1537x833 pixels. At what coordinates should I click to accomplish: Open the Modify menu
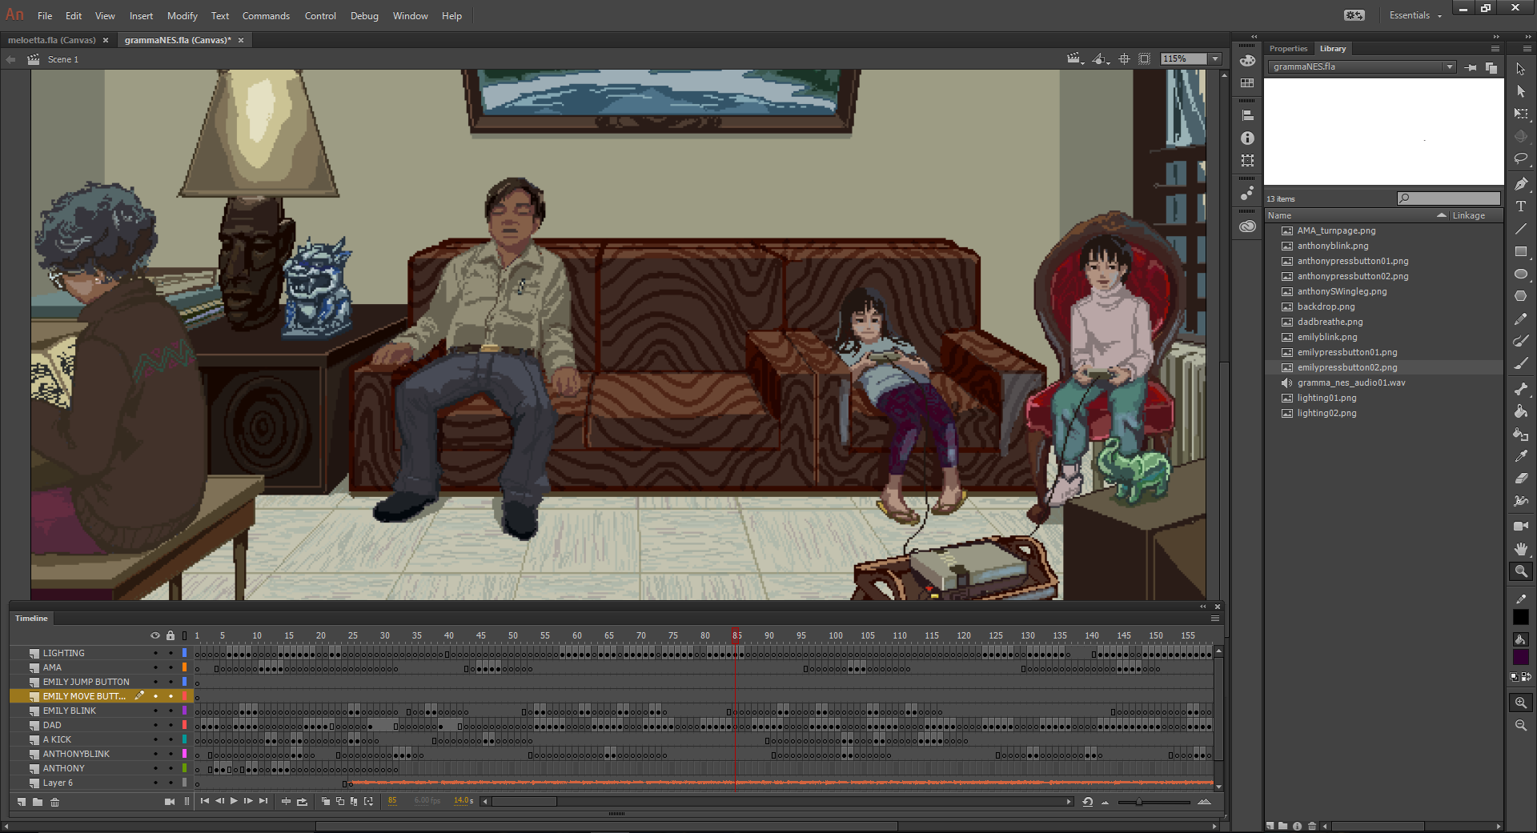point(182,16)
